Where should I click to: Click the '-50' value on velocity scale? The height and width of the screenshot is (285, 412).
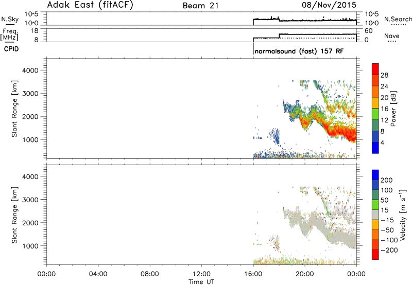click(x=388, y=230)
